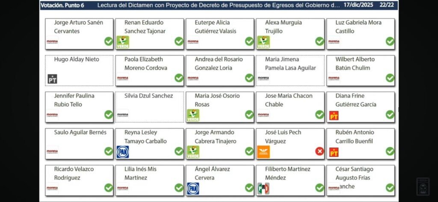The height and width of the screenshot is (202, 438).
Task: Click the Movimiento Ciudadano logo on José Luis Pech's card
Action: (x=263, y=152)
